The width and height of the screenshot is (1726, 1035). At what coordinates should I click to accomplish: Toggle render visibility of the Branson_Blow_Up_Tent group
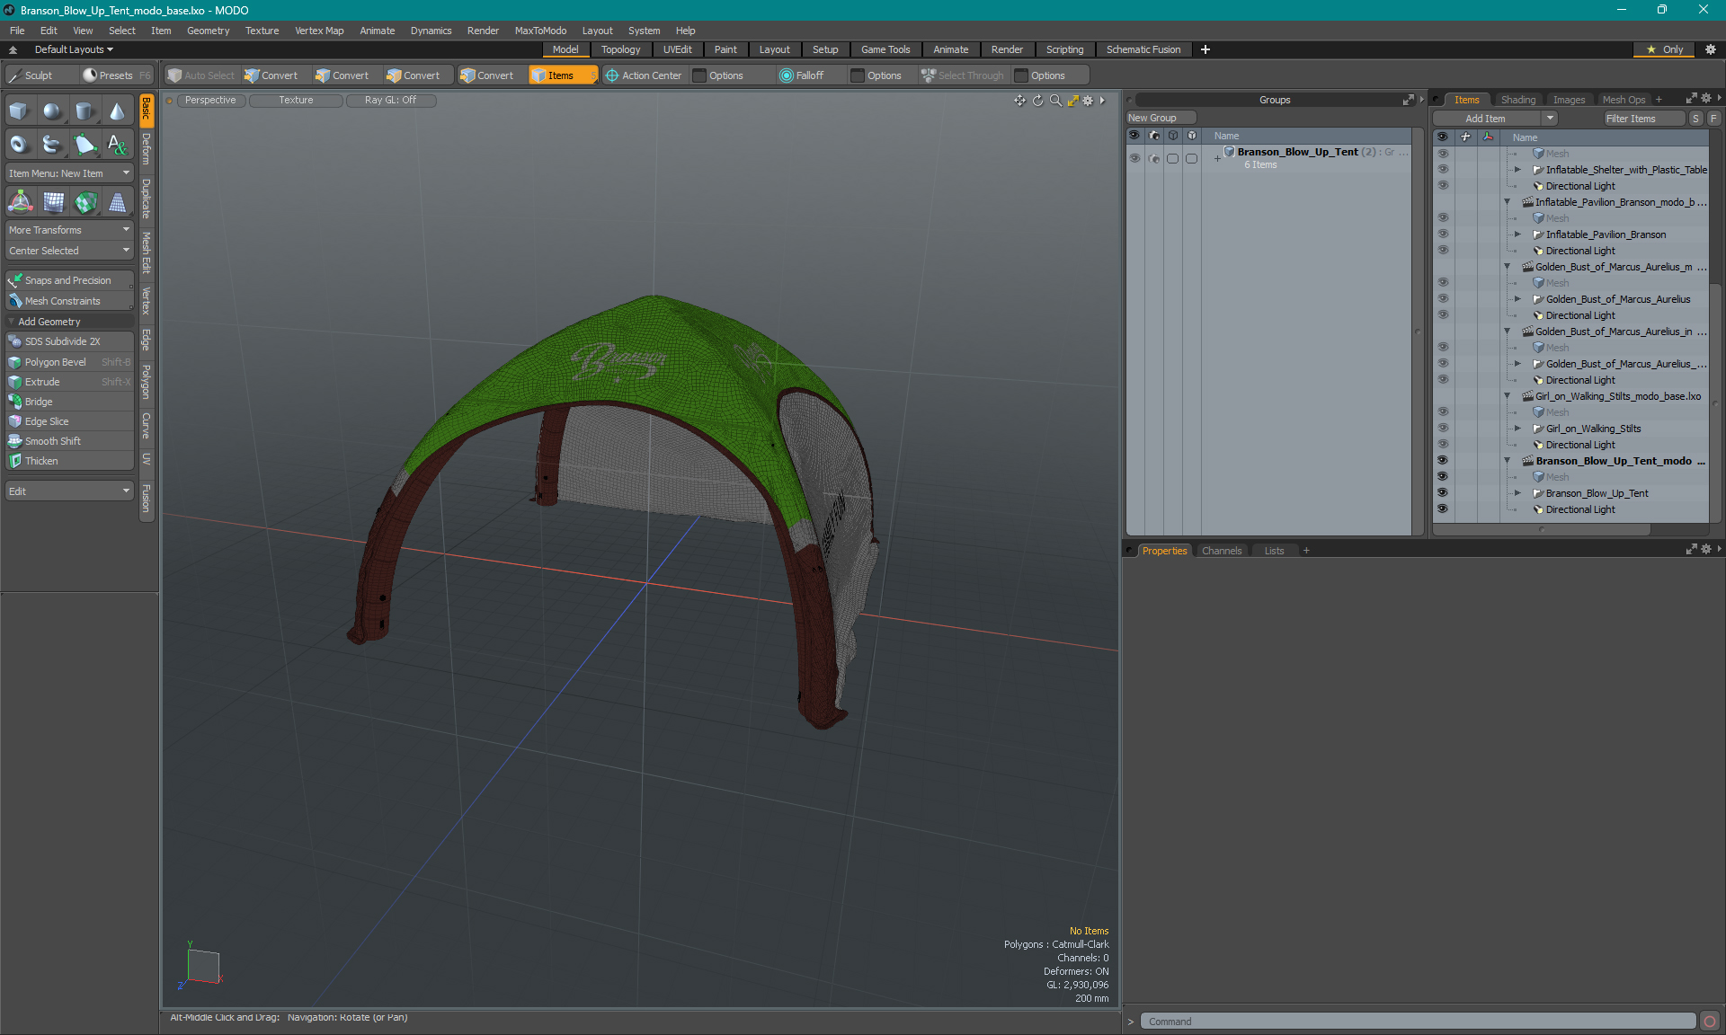pyautogui.click(x=1154, y=158)
